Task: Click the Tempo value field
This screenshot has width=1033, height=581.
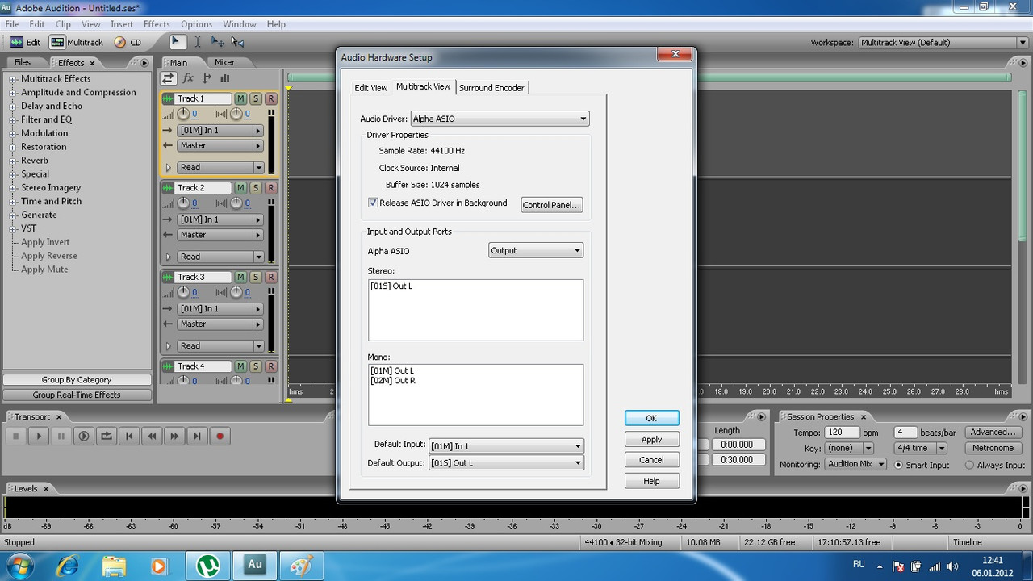Action: coord(841,433)
